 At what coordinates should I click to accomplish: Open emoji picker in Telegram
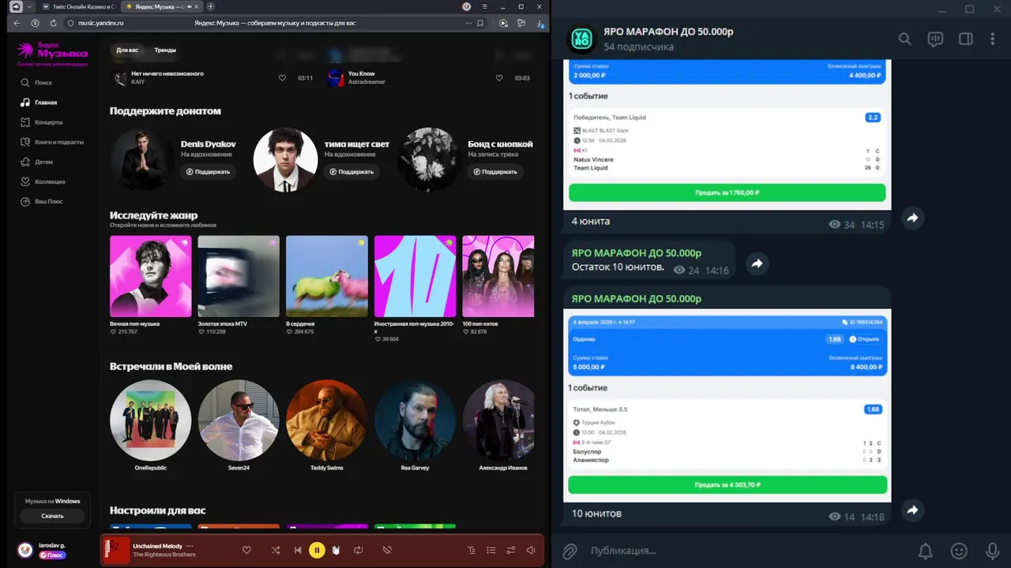point(959,551)
